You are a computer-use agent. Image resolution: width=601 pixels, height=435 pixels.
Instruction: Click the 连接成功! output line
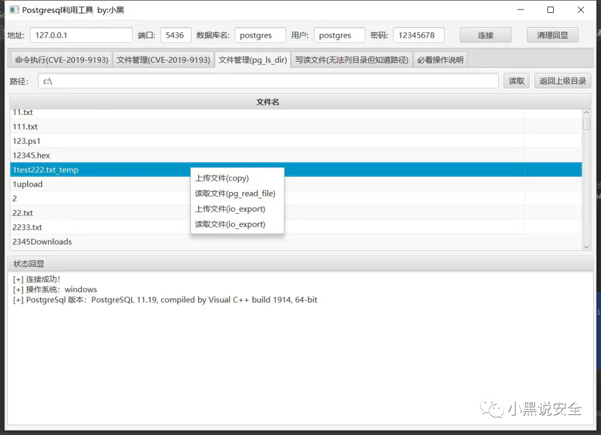pyautogui.click(x=36, y=279)
